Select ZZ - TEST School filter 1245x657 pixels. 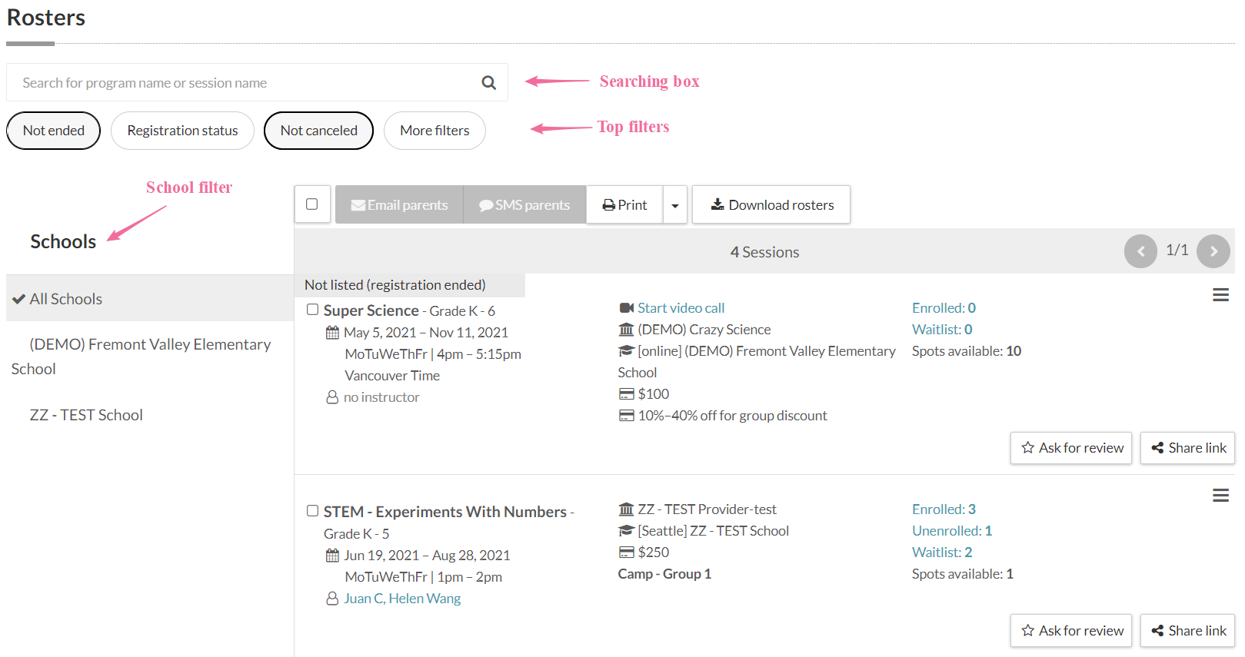[86, 415]
